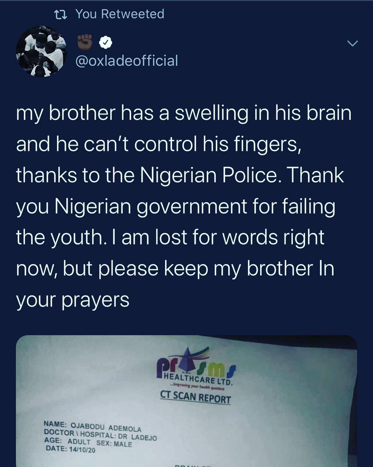Open the @oxladeofficial handle

tap(126, 61)
